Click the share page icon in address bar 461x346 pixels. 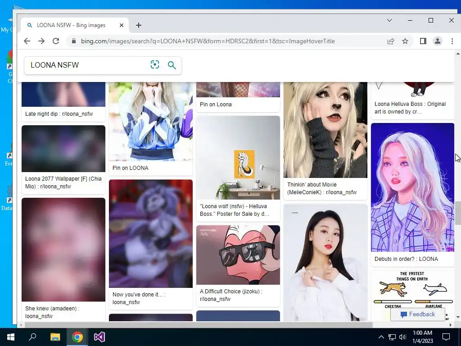coord(391,41)
